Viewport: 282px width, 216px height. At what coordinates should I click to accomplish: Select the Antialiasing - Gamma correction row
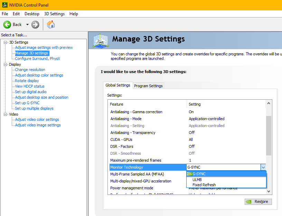(188, 112)
